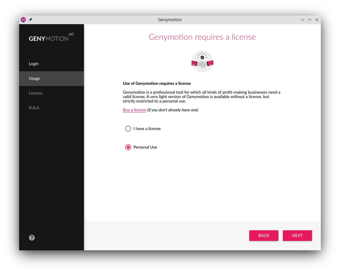Open the License step in sidebar
This screenshot has width=340, height=273.
[36, 93]
